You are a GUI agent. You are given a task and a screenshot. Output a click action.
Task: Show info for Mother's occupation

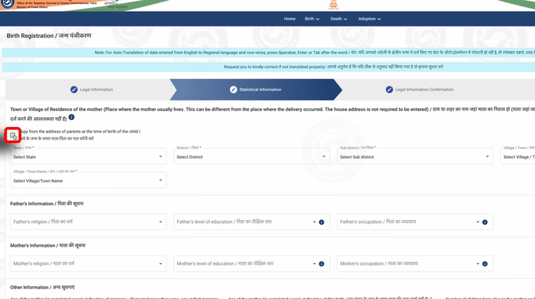point(485,264)
